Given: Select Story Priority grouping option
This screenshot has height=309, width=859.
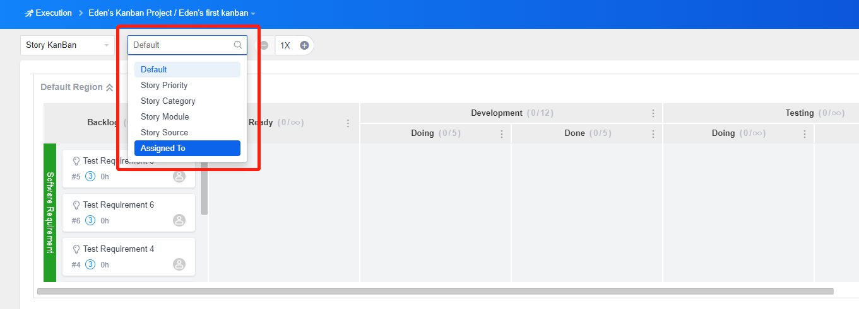Looking at the screenshot, I should click(164, 86).
